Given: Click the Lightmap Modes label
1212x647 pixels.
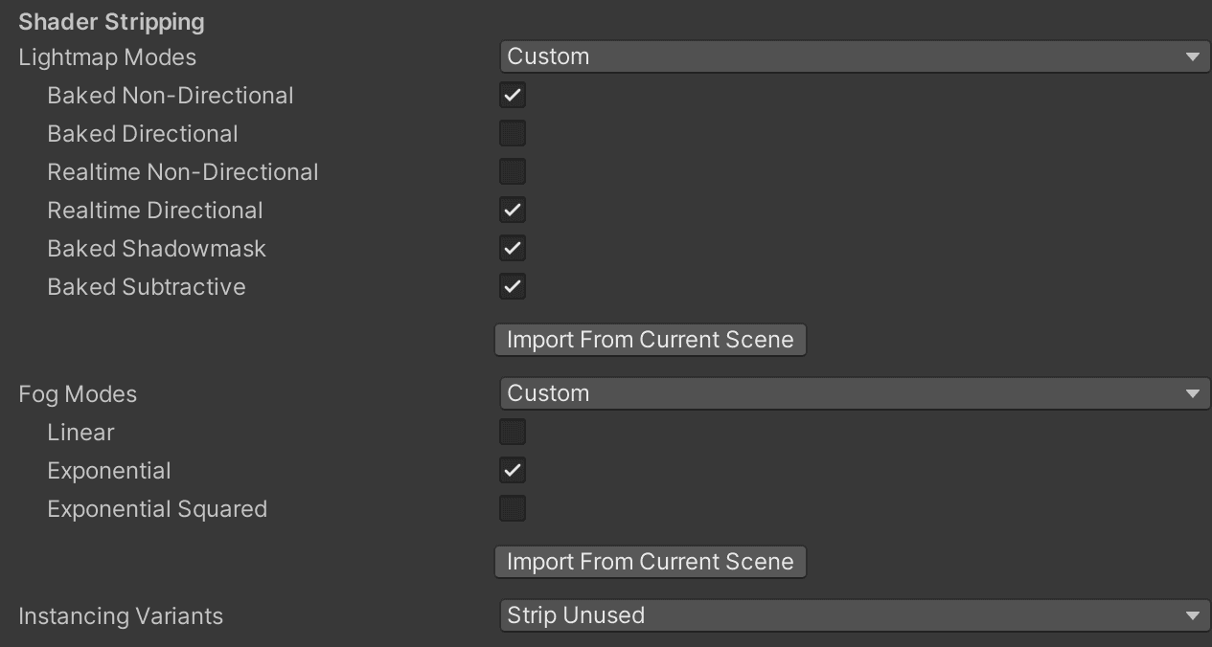Looking at the screenshot, I should (106, 56).
